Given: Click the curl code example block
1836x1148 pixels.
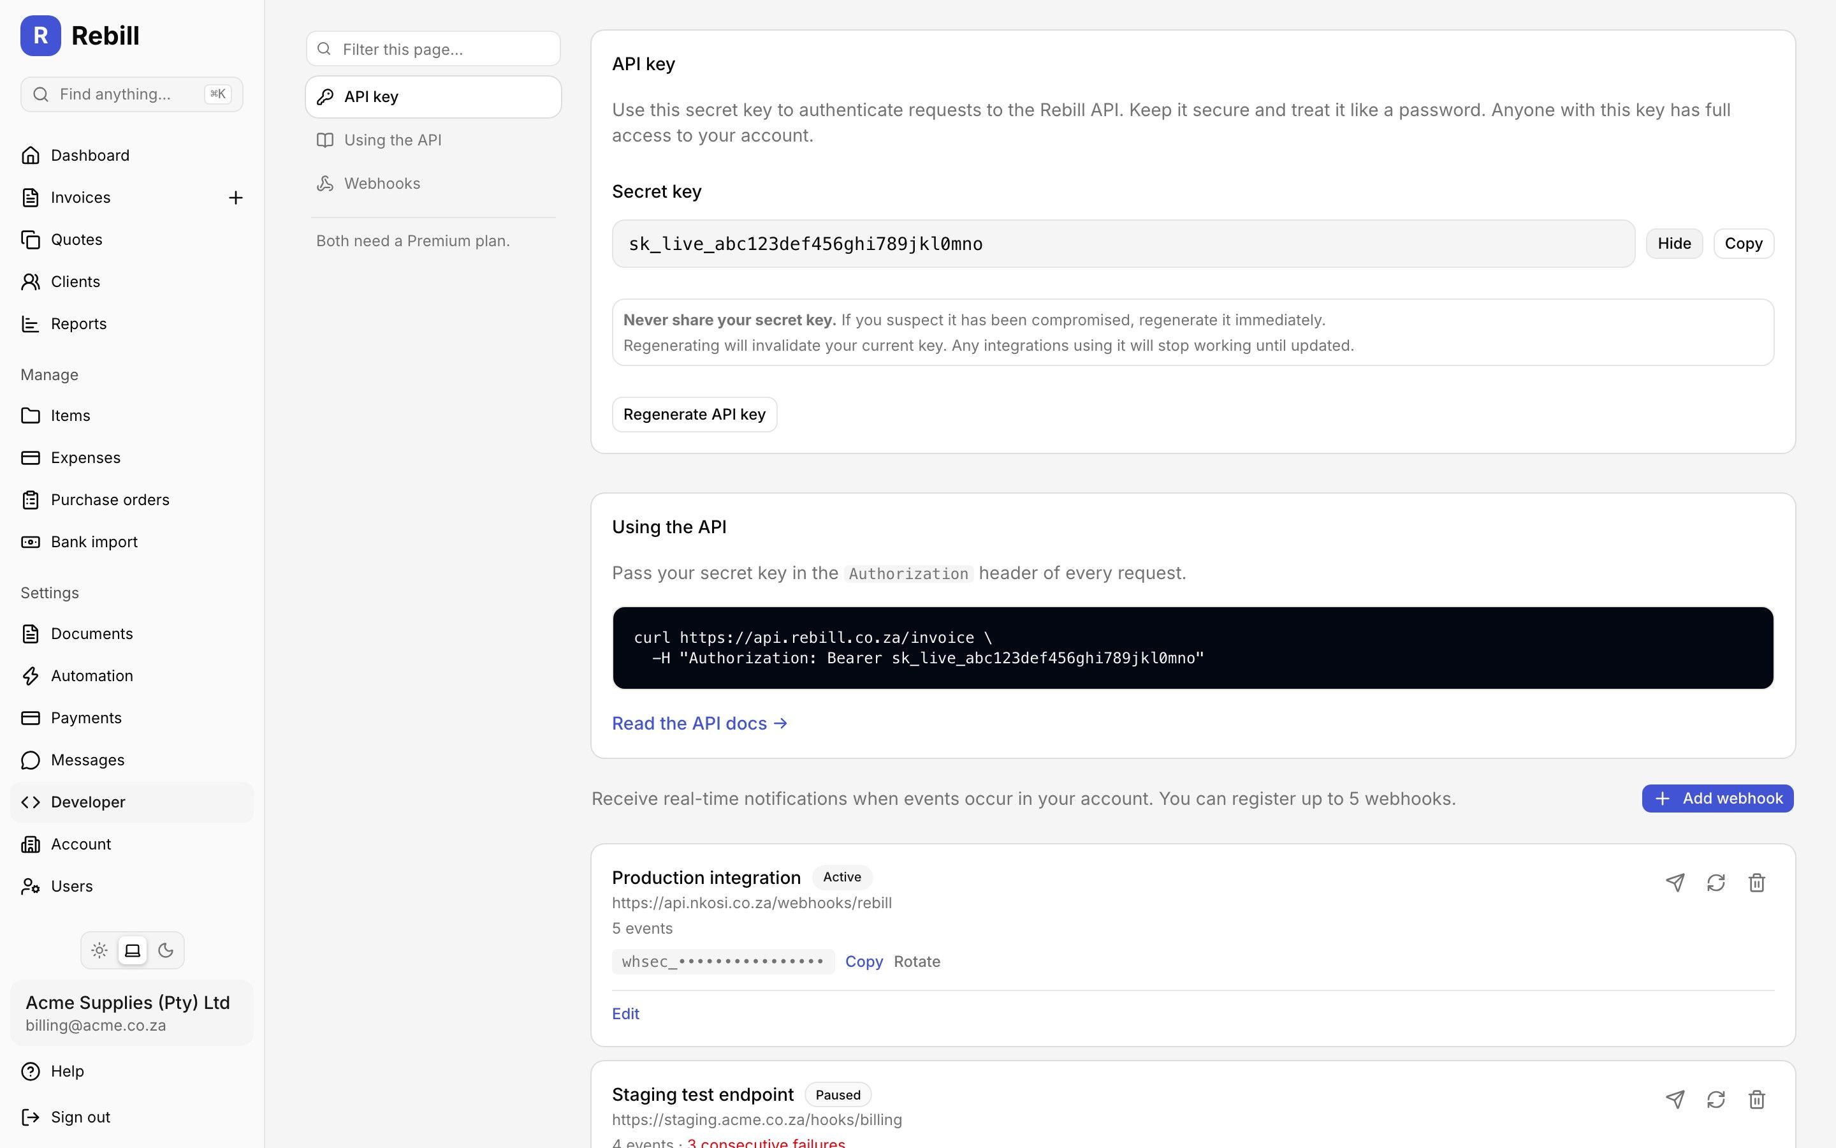Looking at the screenshot, I should tap(1193, 647).
